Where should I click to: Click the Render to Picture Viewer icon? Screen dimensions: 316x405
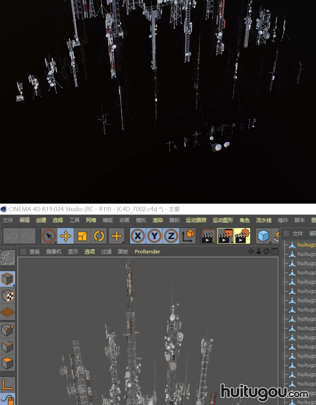pos(225,236)
